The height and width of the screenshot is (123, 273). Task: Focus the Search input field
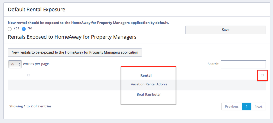243,64
